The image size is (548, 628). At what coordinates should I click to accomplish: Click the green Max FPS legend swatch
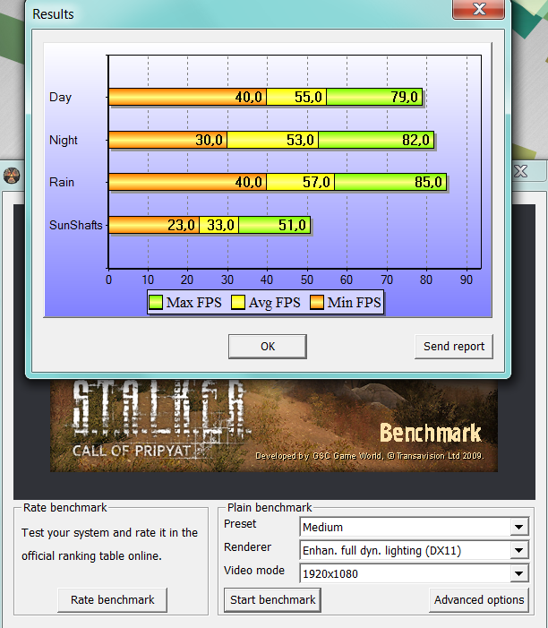156,302
